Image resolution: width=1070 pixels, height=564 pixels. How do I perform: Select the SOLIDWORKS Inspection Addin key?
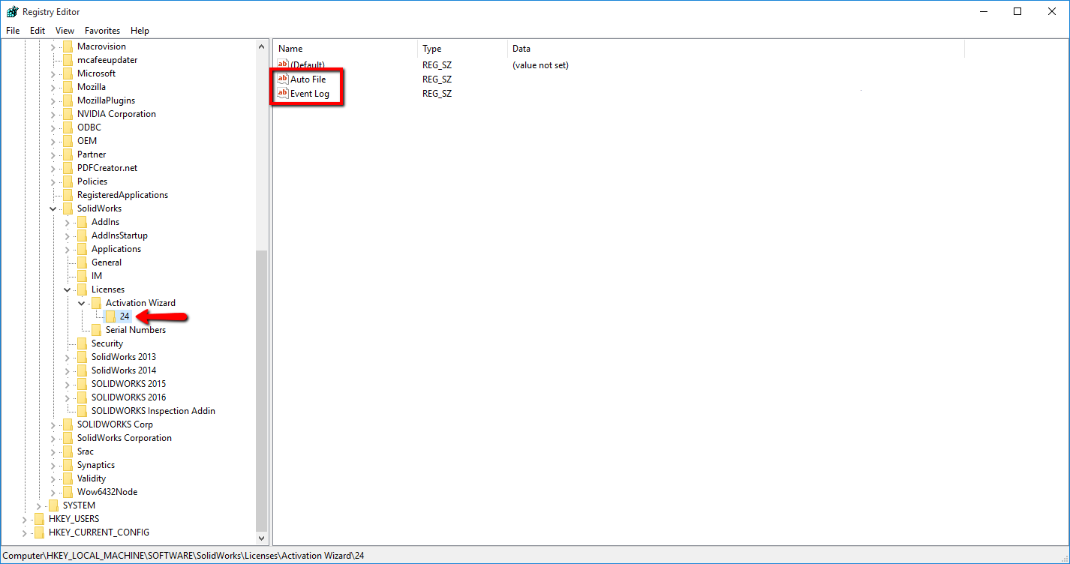coord(153,411)
